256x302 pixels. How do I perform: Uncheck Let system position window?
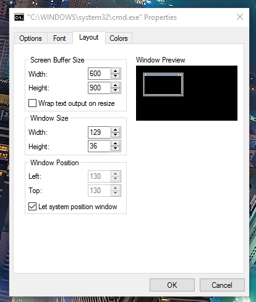[x=32, y=206]
